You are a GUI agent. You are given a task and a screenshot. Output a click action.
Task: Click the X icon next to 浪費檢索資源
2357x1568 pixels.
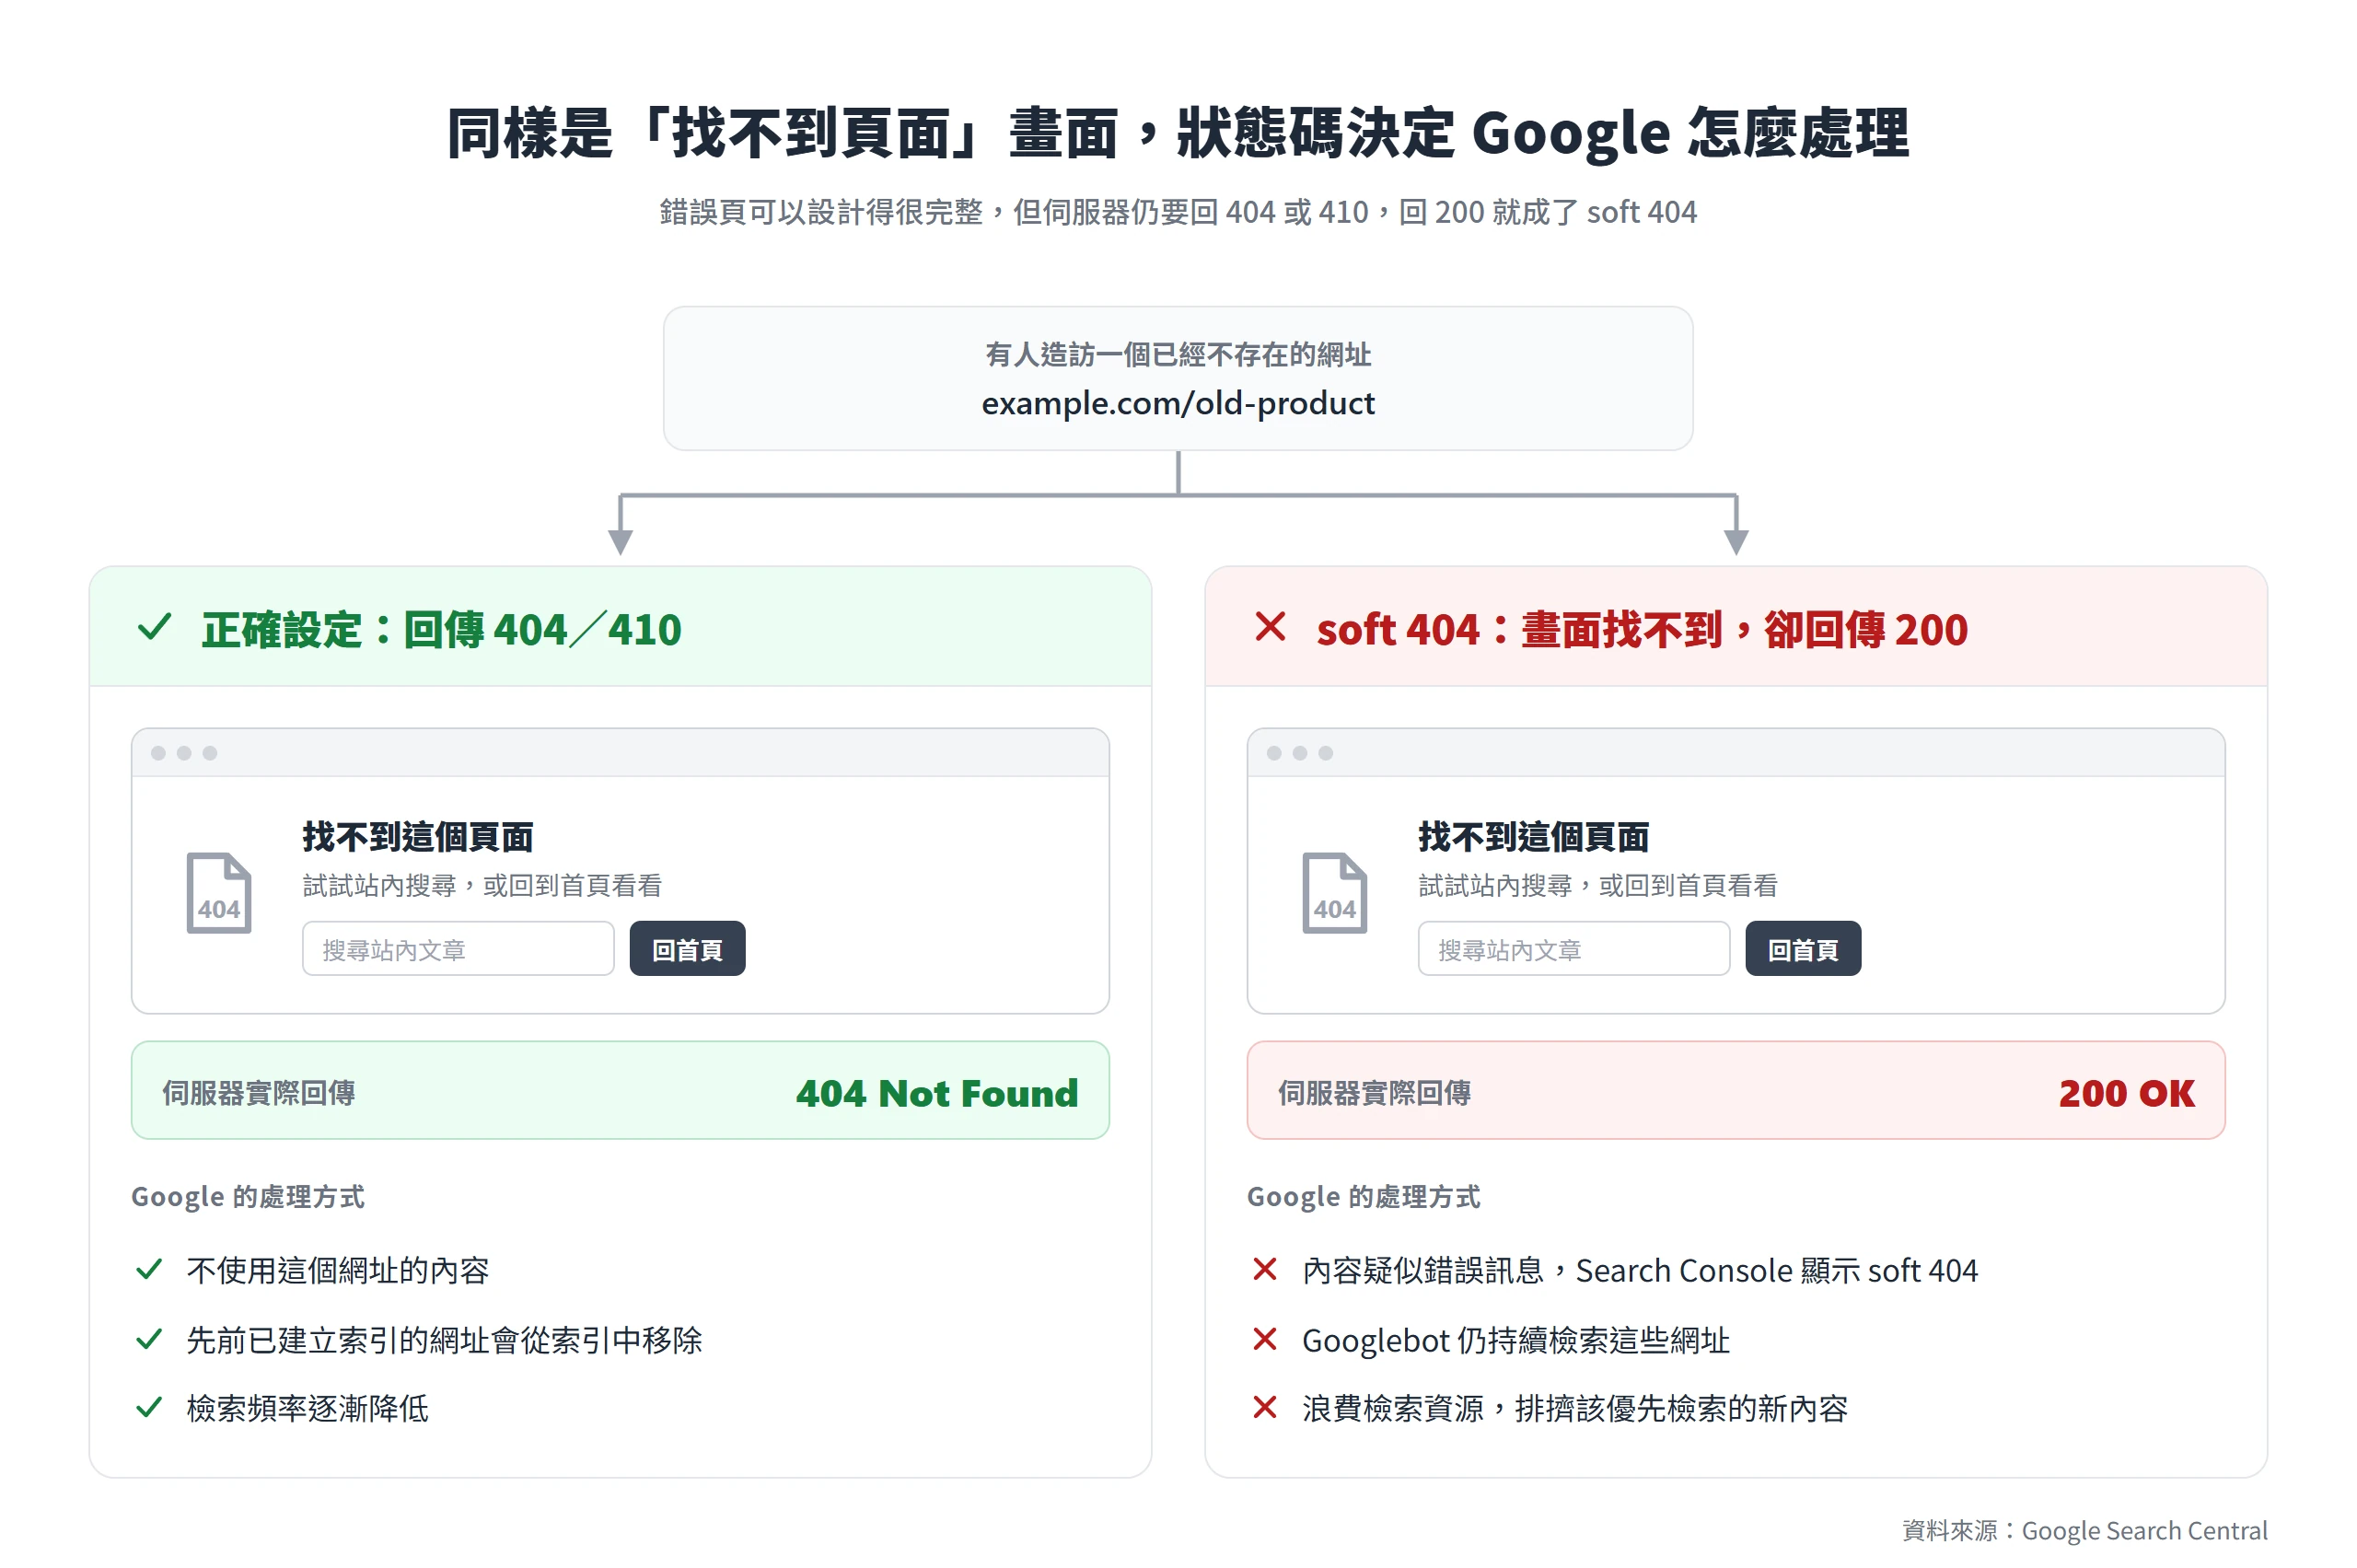tap(1265, 1408)
